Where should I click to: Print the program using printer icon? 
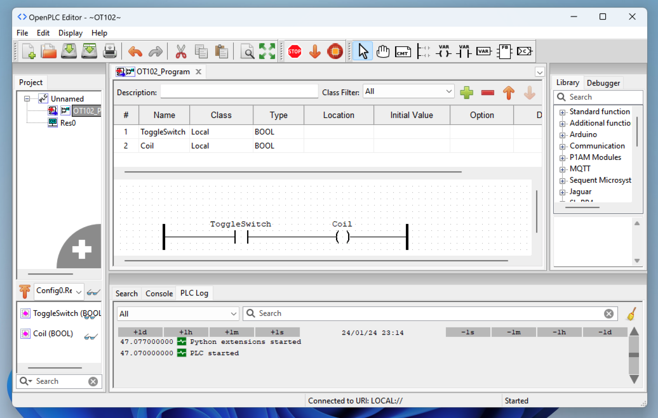pos(109,51)
